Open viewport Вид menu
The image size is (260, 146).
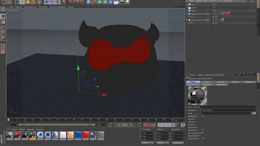click(12, 7)
